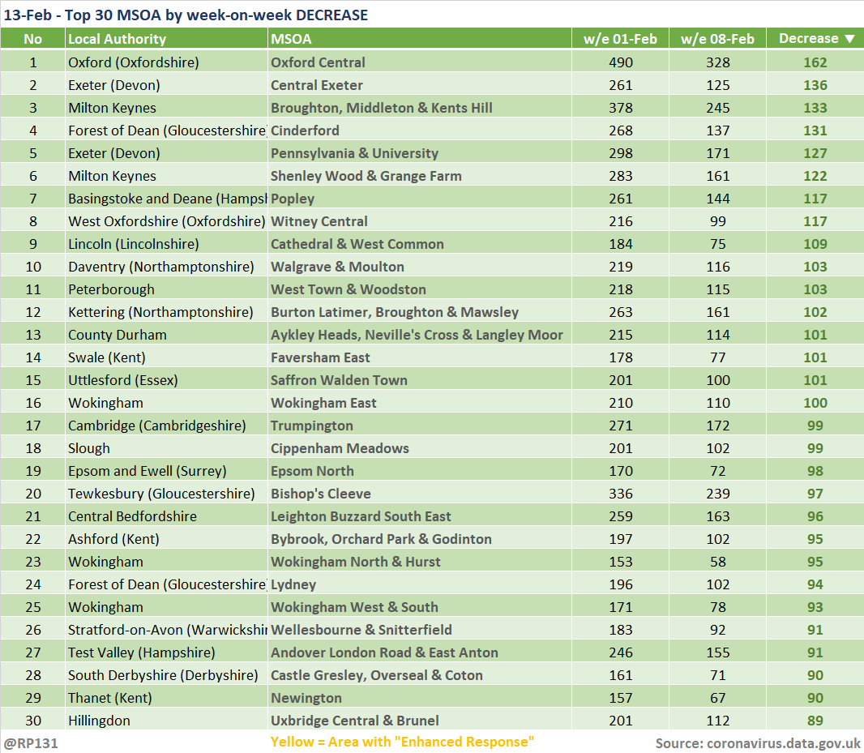Screen dimensions: 864x753
Task: Select Aykley Heads, Neville's Cross & Langley Moor
Action: pos(419,335)
